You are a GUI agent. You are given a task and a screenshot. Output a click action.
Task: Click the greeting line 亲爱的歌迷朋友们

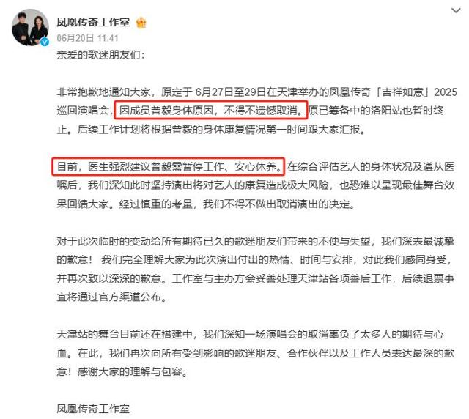point(100,55)
